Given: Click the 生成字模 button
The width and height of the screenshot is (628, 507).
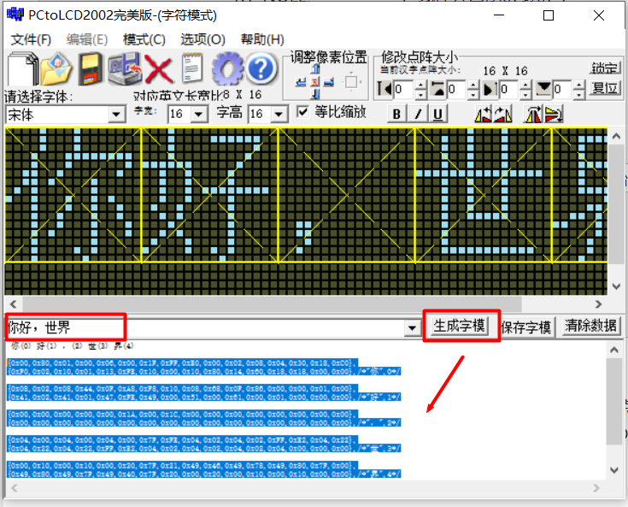Looking at the screenshot, I should tap(460, 326).
